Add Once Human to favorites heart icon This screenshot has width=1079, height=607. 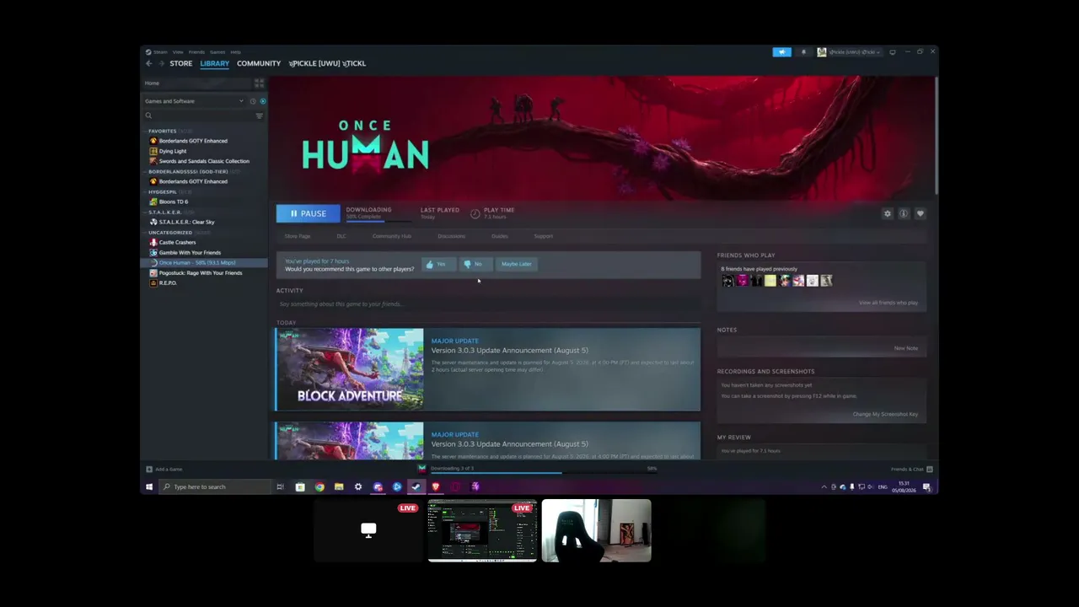click(x=920, y=214)
